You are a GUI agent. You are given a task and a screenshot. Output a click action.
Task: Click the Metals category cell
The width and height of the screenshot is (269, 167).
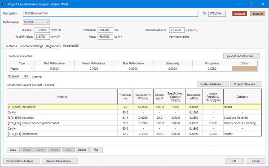point(243,107)
